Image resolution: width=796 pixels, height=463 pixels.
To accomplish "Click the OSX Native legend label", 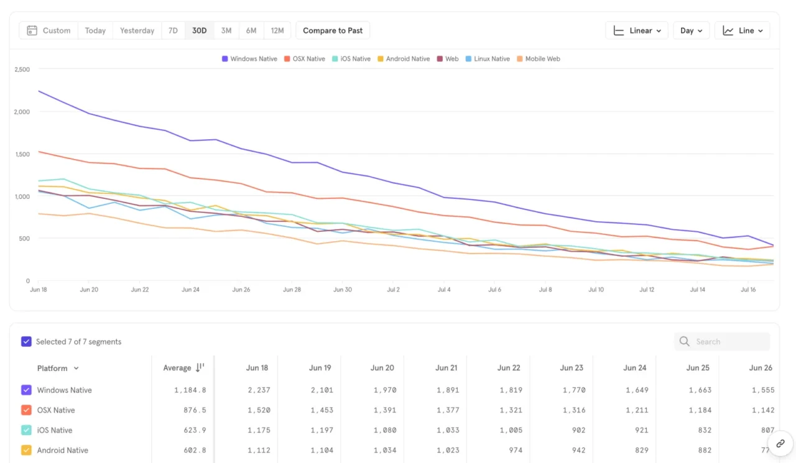I will coord(309,59).
